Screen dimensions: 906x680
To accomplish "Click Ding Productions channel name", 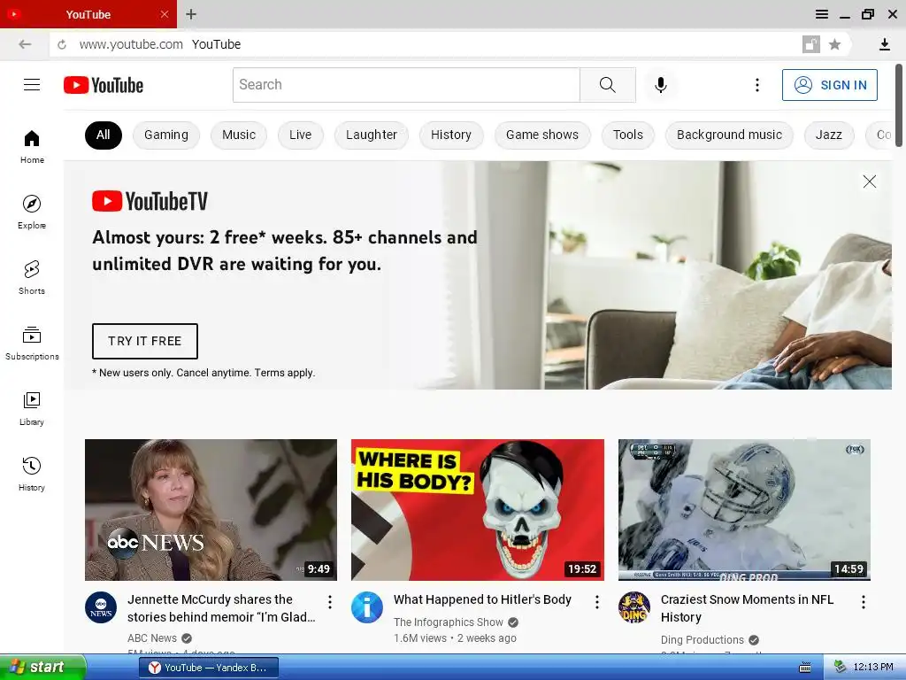I will click(x=702, y=640).
